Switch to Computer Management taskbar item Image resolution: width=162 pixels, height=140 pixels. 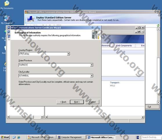click(71, 137)
